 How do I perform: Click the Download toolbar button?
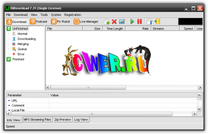(17, 21)
